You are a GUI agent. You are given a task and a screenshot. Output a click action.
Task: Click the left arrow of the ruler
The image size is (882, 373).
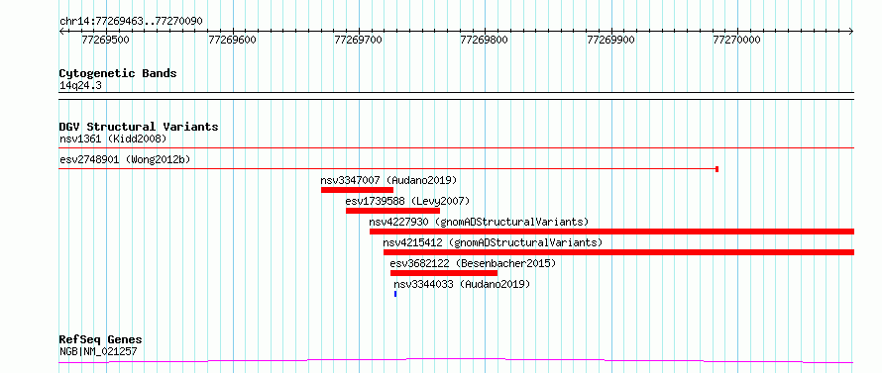pyautogui.click(x=61, y=32)
